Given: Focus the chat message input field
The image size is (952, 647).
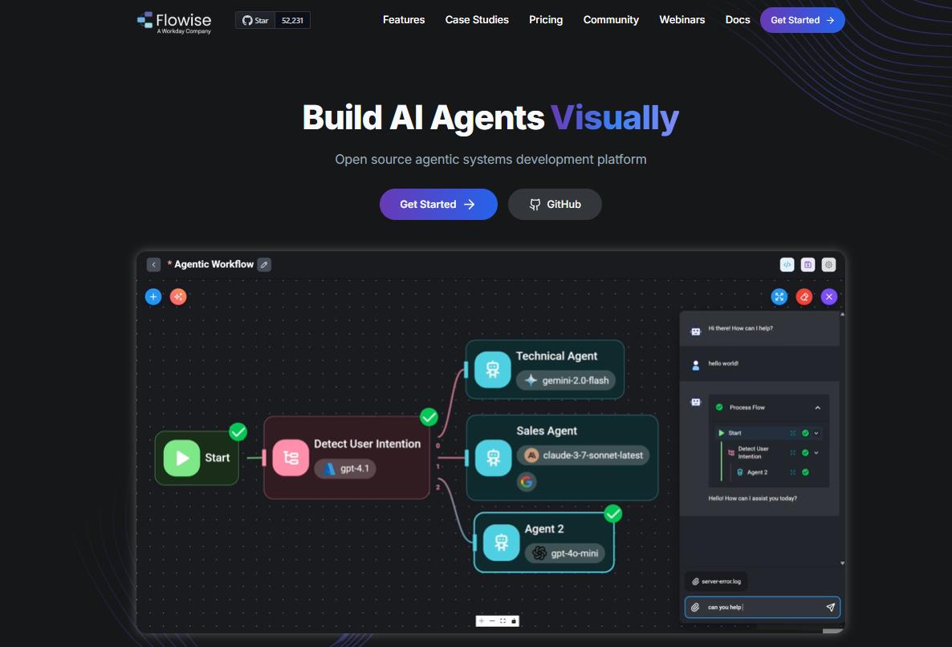Looking at the screenshot, I should pos(763,607).
